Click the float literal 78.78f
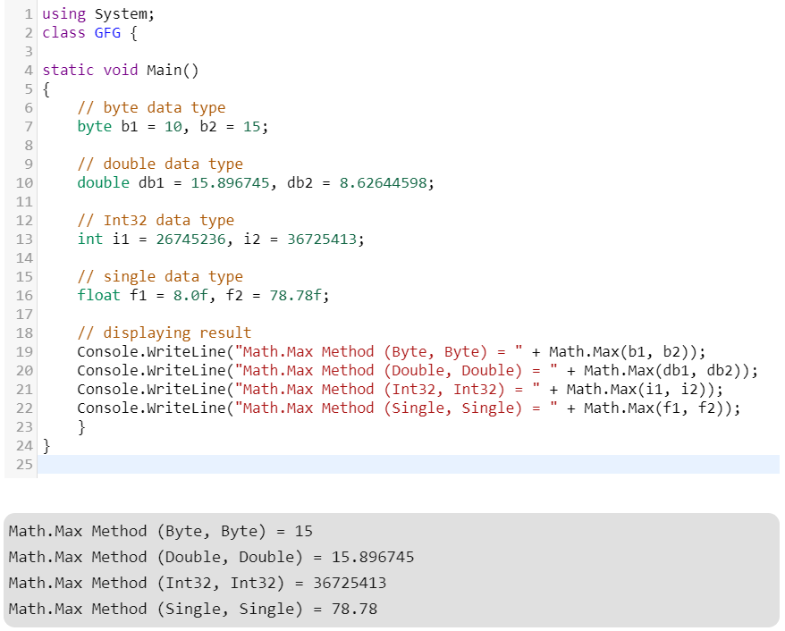 point(295,296)
